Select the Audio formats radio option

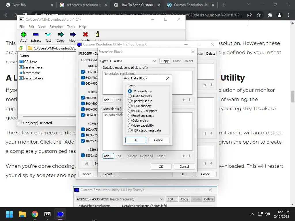tap(140, 96)
